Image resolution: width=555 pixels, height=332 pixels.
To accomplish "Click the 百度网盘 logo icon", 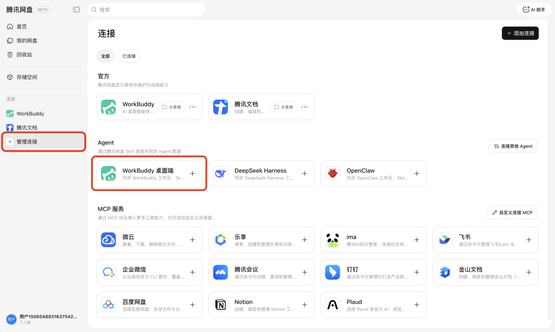I will coord(108,305).
